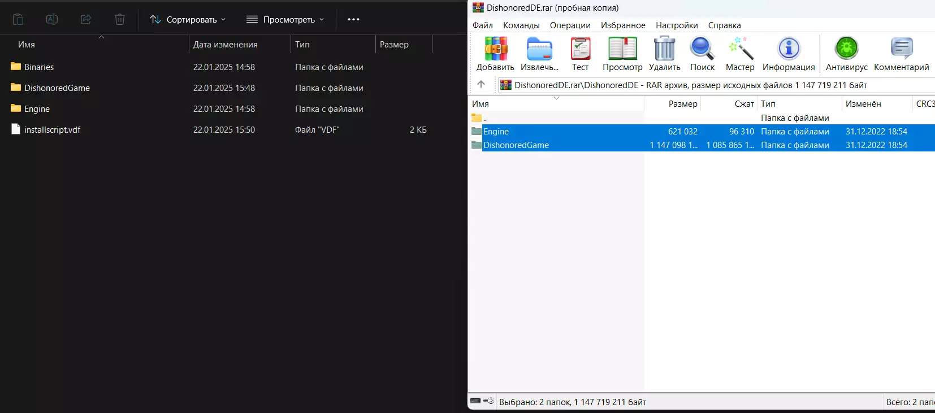Click the delete trash icon in Explorer

coord(120,19)
